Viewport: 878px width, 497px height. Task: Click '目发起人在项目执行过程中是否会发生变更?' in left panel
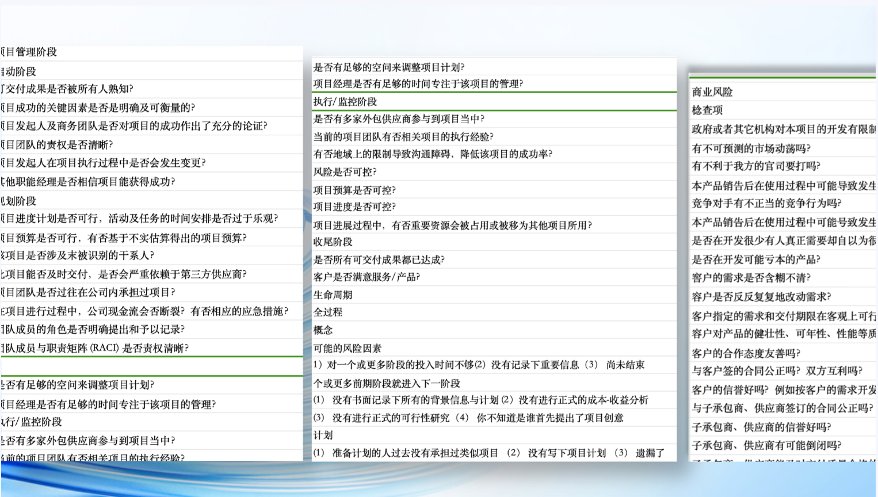104,163
